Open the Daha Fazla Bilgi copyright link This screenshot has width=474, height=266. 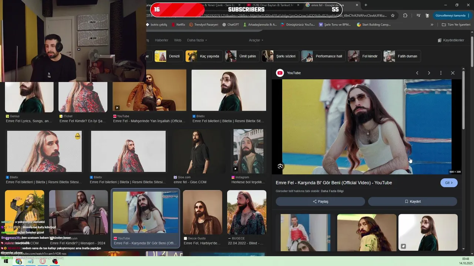click(332, 191)
